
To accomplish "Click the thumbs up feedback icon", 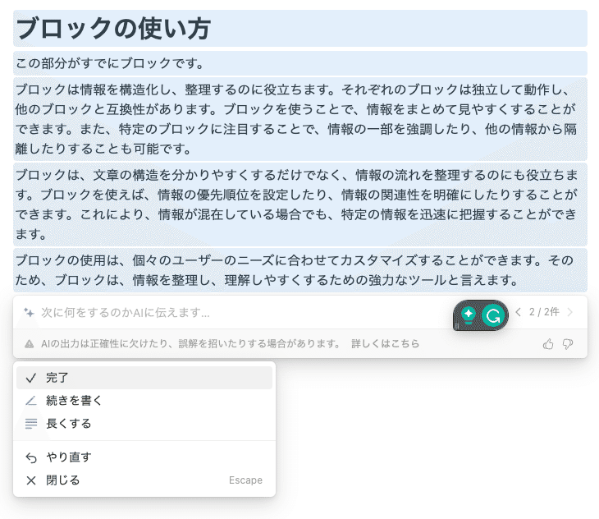I will (548, 344).
